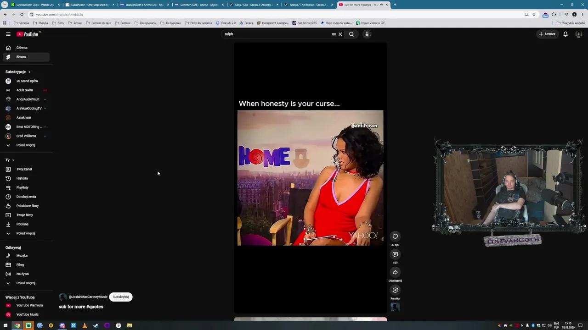
Task: Like the short with the heart icon
Action: pyautogui.click(x=395, y=236)
